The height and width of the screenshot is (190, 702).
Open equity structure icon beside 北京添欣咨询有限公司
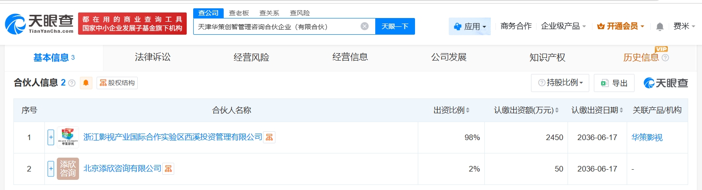[168, 169]
